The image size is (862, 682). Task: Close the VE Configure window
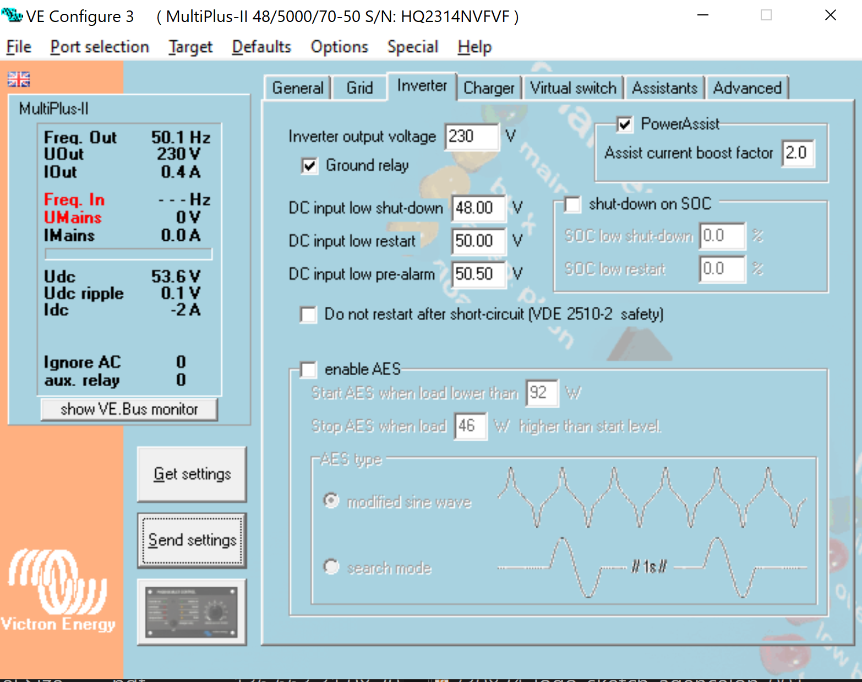coord(831,15)
